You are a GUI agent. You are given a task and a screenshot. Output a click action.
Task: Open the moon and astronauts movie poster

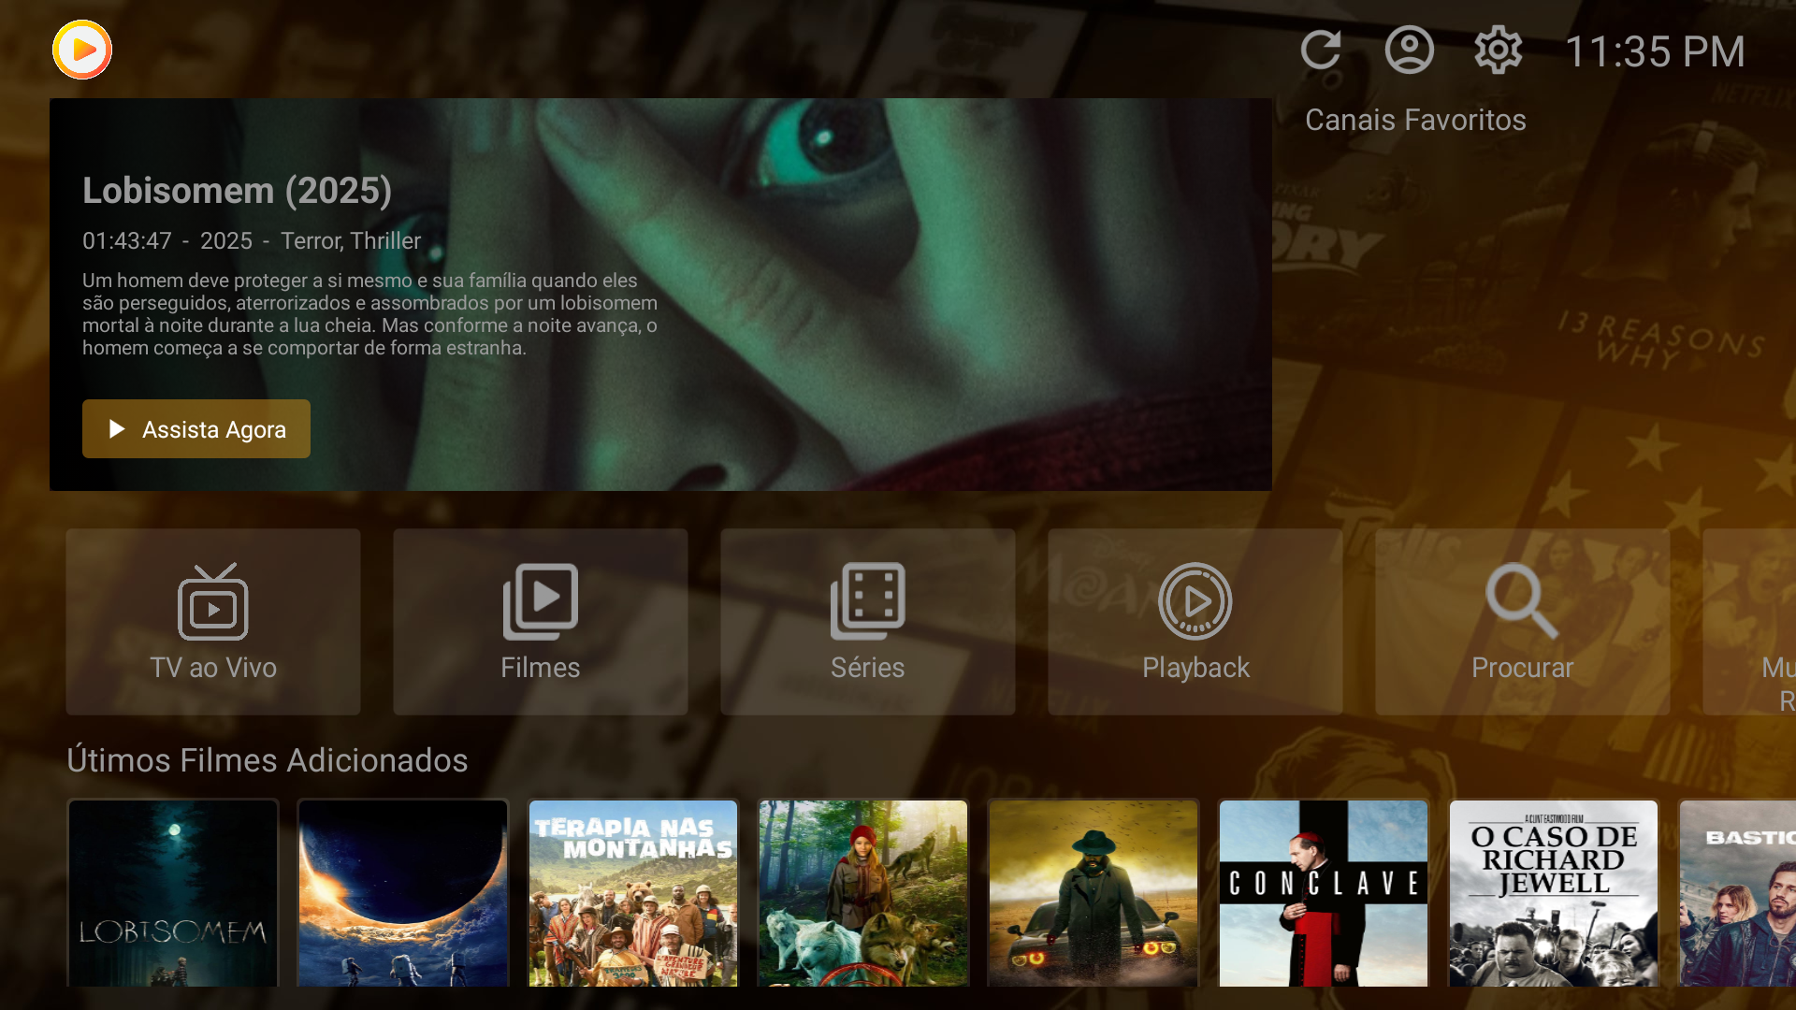pyautogui.click(x=403, y=893)
